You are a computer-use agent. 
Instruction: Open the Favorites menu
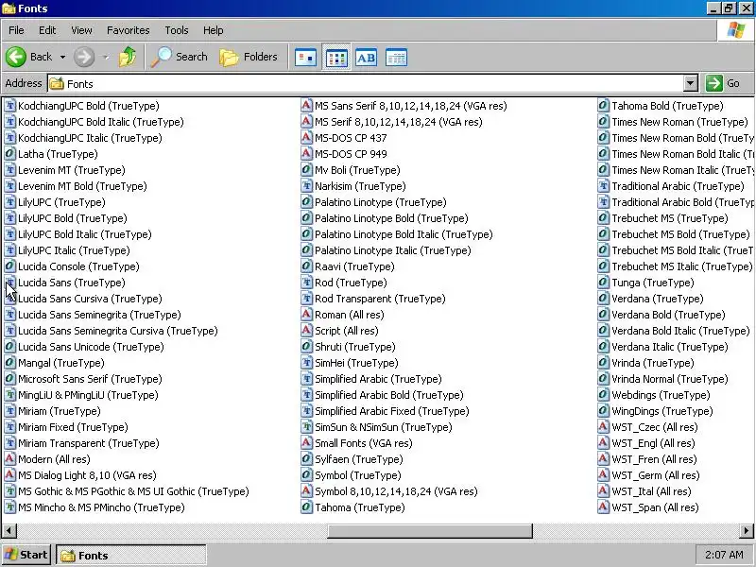pyautogui.click(x=129, y=30)
